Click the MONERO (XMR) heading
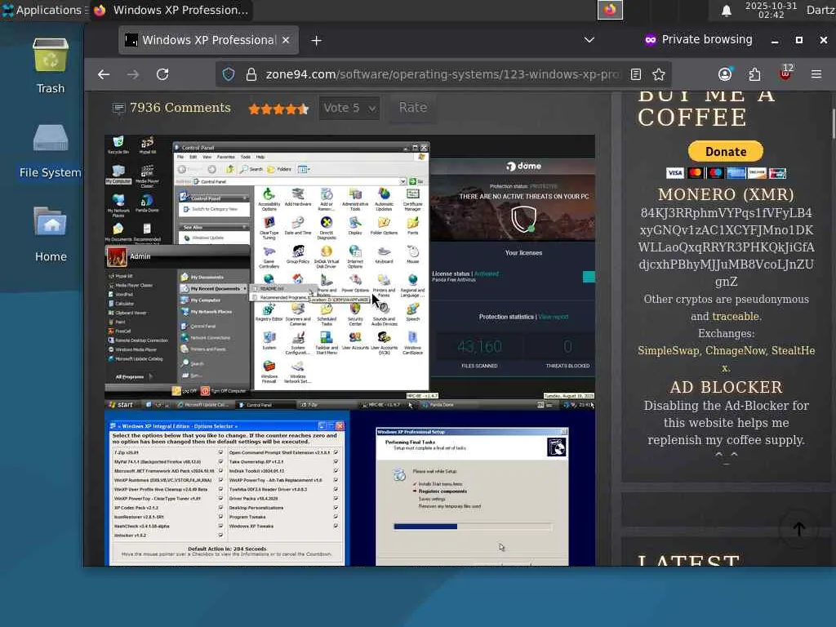This screenshot has width=836, height=627. (726, 194)
